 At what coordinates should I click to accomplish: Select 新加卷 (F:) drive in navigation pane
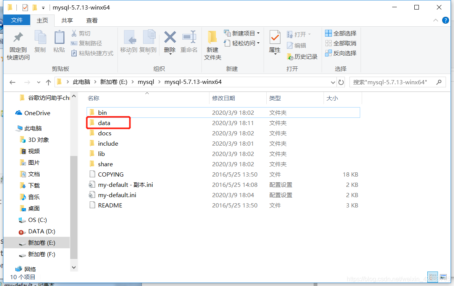(37, 254)
